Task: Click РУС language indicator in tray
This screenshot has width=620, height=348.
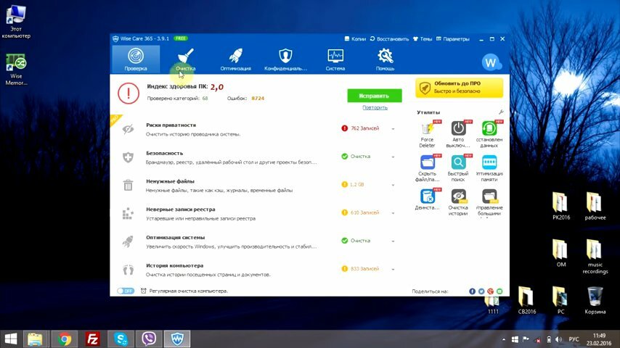Action: click(574, 339)
